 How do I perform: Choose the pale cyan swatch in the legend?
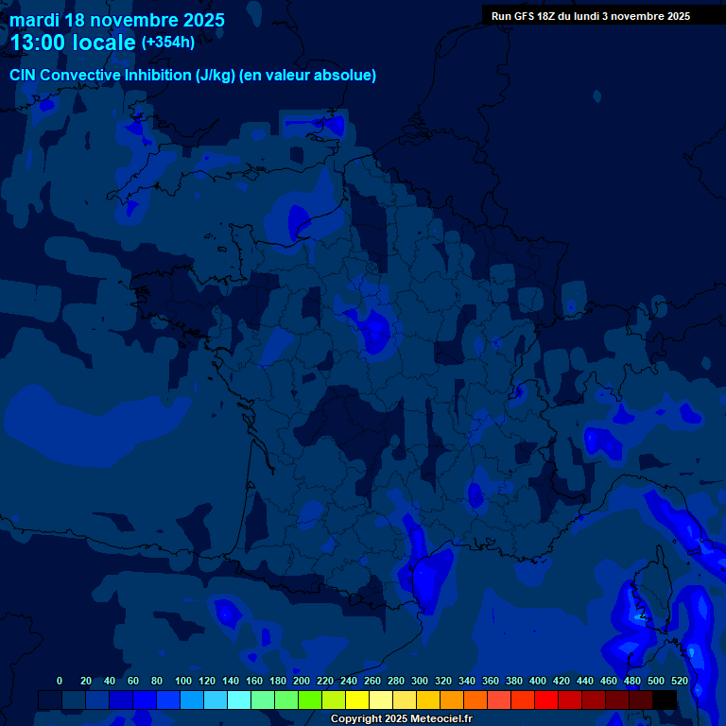(x=239, y=700)
